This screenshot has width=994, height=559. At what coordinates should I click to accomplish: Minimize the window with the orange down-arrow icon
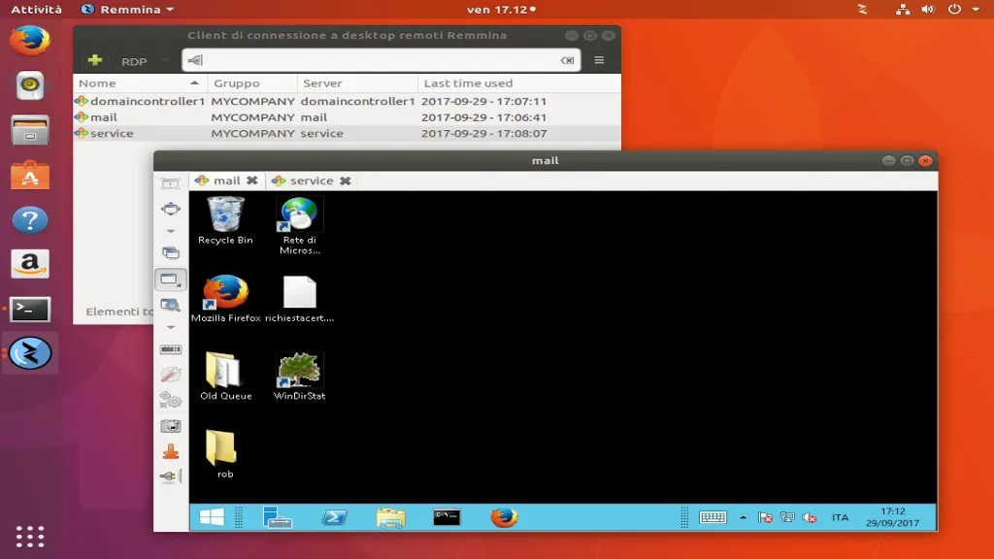tap(171, 451)
